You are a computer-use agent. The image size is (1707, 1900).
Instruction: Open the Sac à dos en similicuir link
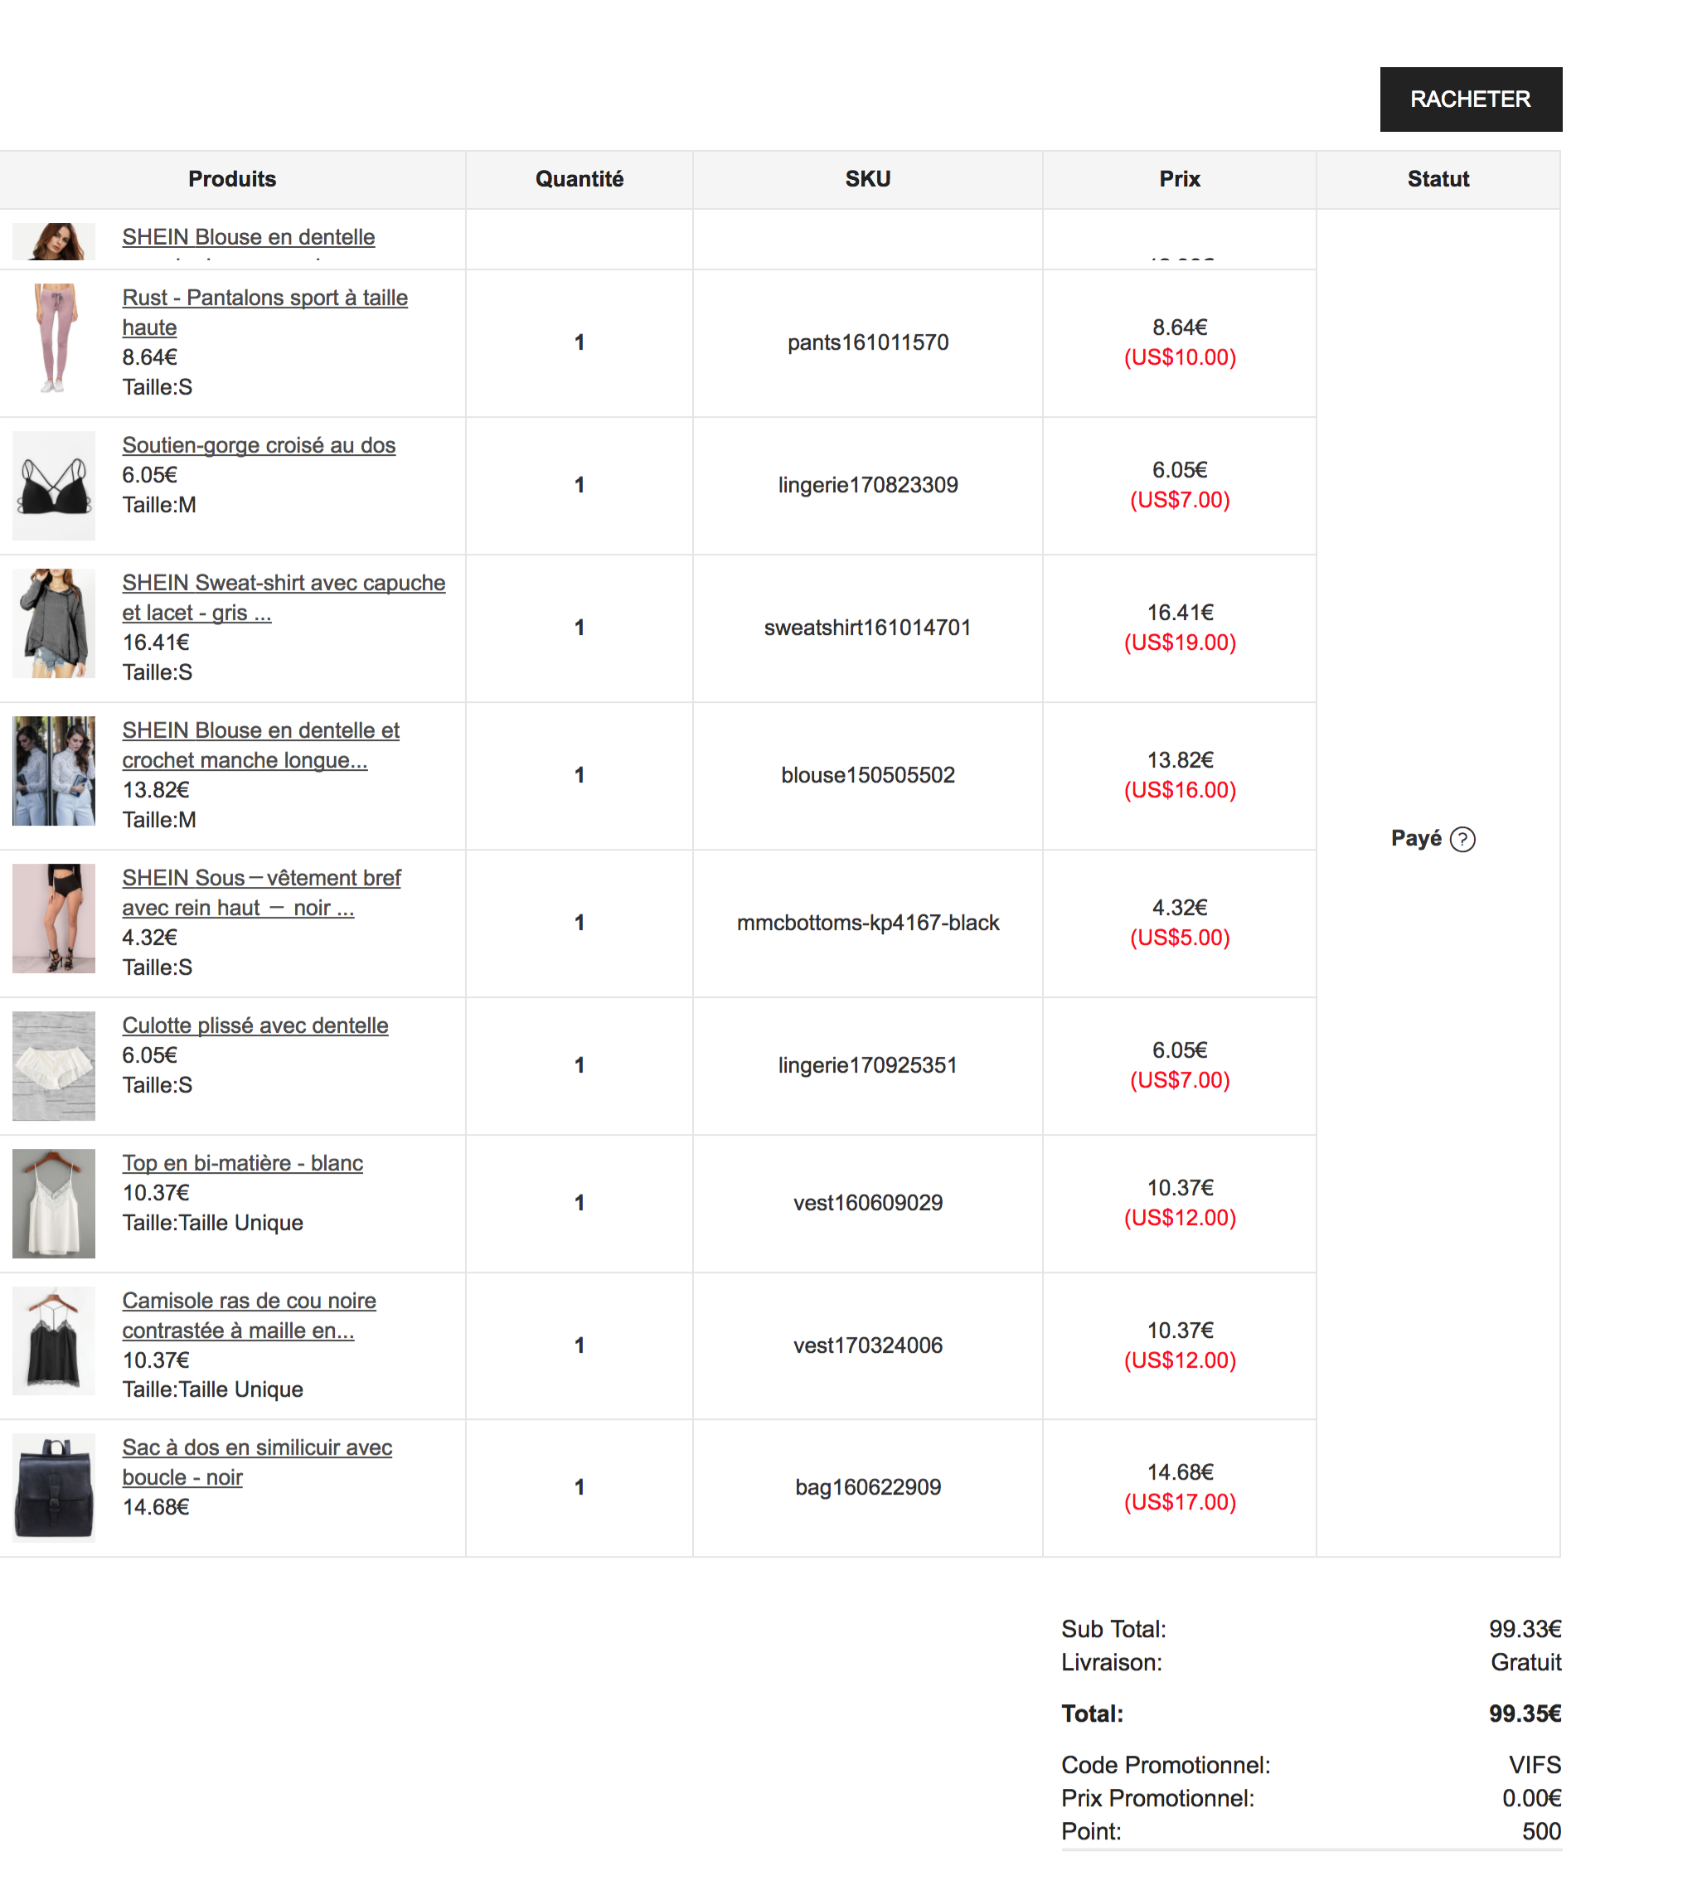point(257,1448)
